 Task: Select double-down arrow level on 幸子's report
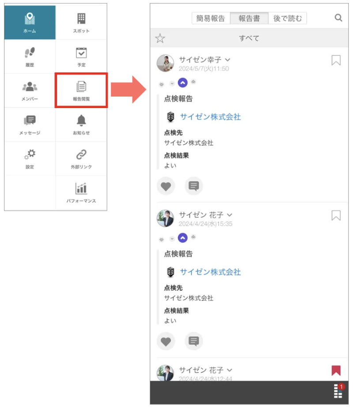(x=161, y=84)
